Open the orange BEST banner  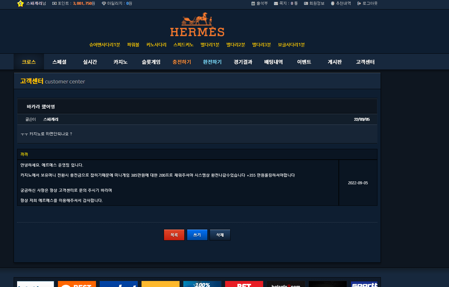[77, 284]
